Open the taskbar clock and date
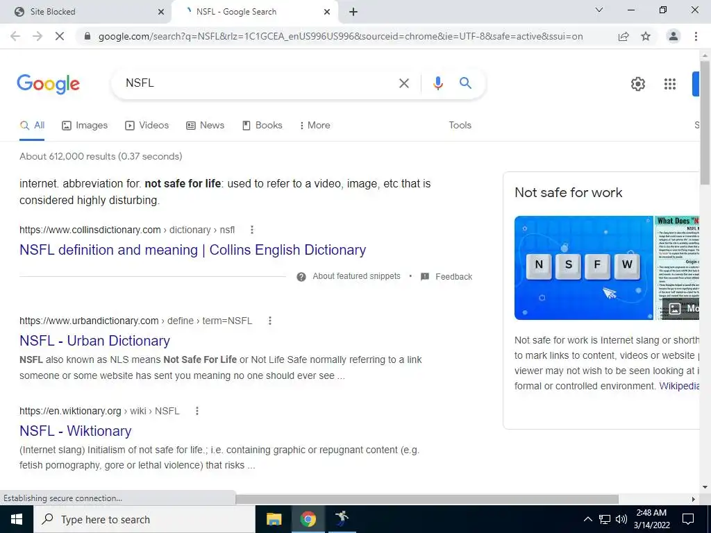Viewport: 711px width, 533px height. pyautogui.click(x=651, y=519)
